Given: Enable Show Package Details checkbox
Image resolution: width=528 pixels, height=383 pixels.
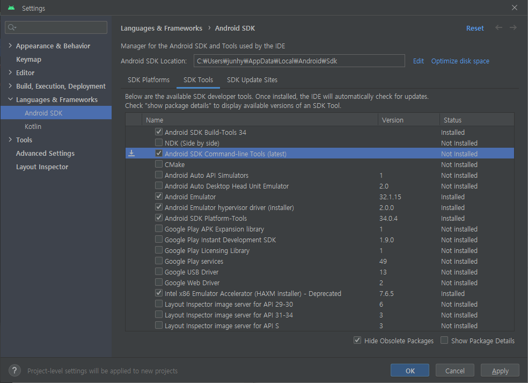Looking at the screenshot, I should [x=444, y=340].
